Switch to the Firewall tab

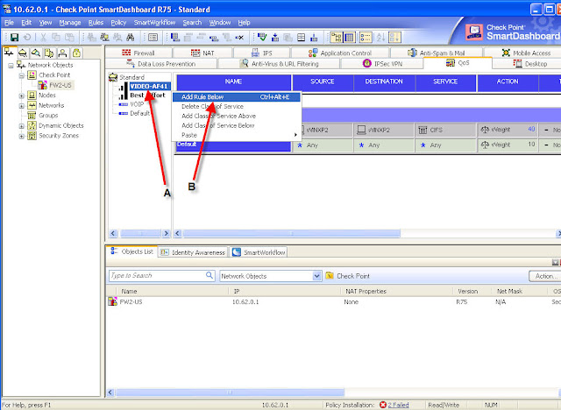[138, 53]
